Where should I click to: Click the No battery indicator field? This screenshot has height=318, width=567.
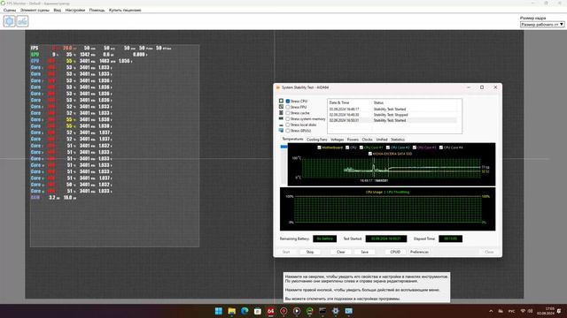[325, 238]
